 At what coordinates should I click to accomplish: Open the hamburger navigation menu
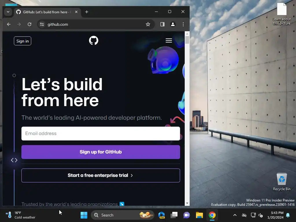click(169, 40)
